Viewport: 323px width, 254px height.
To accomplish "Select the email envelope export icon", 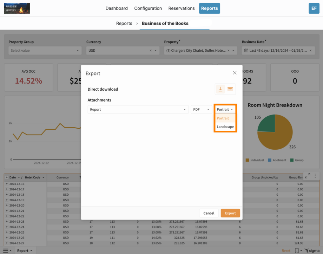I will [x=230, y=89].
